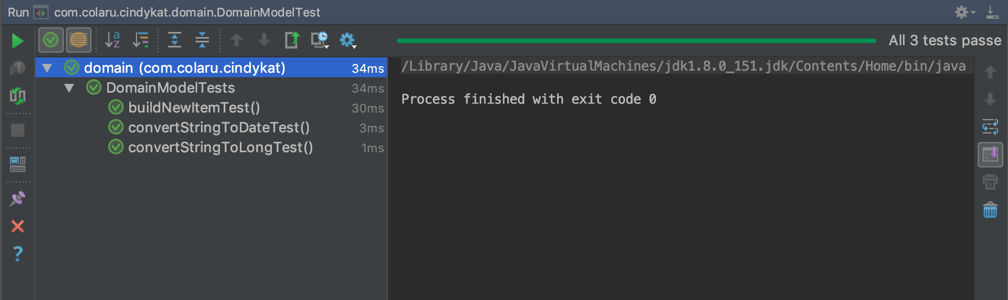Viewport: 1008px width, 300px height.
Task: Clear console with trash icon
Action: 990,210
